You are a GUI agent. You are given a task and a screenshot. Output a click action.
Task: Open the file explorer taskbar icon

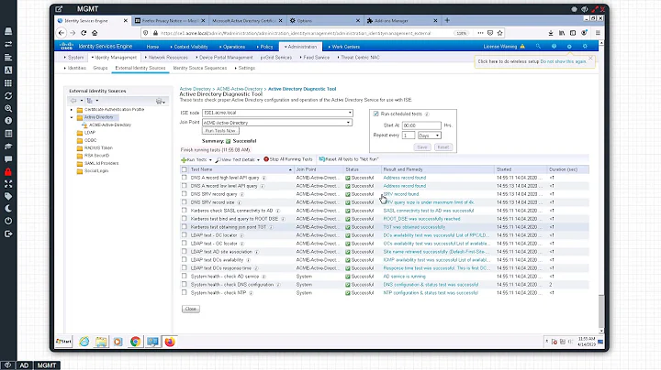pyautogui.click(x=101, y=342)
